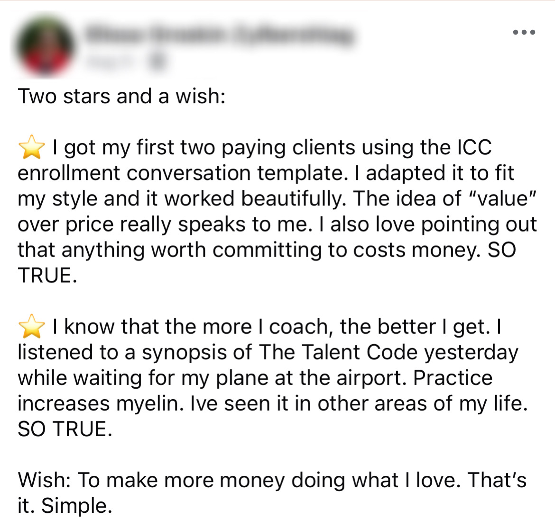555x528 pixels.
Task: Click the star emoji before "I know"
Action: [31, 327]
